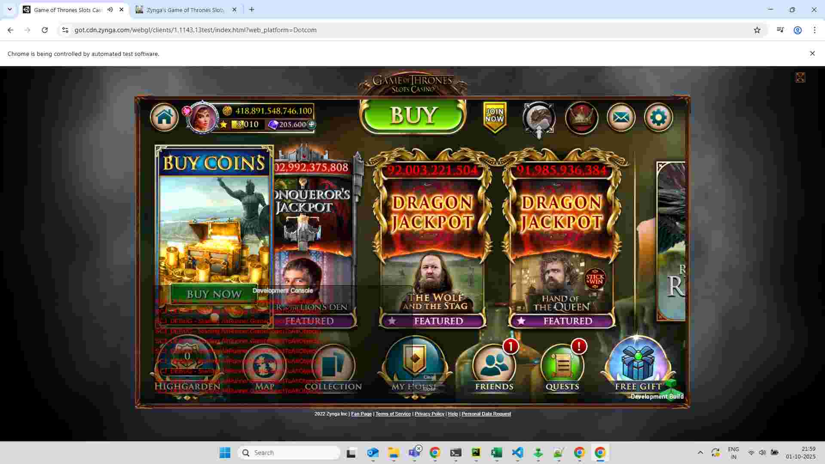Click Buy Now on the coins offer
Screen dimensions: 825x464
tap(214, 294)
